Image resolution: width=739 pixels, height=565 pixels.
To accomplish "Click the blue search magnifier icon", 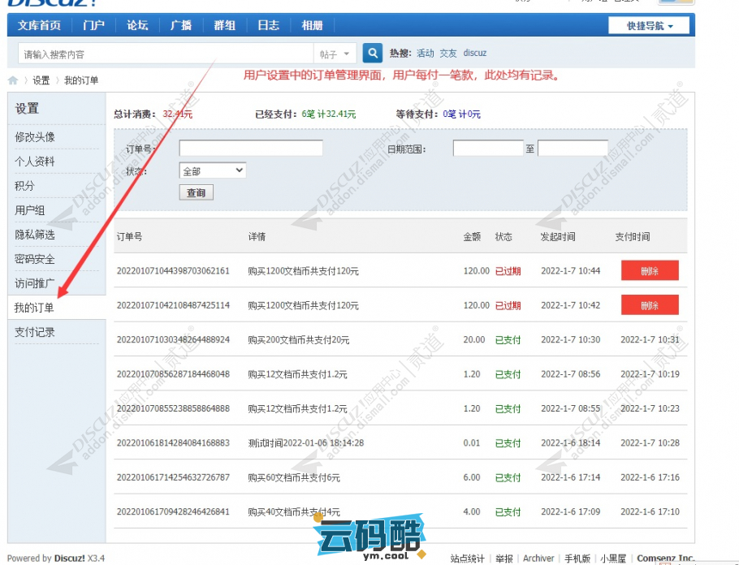I will tap(372, 54).
